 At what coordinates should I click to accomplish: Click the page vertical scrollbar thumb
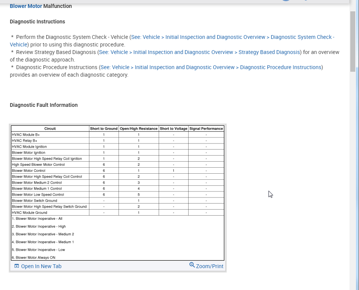tap(353, 42)
